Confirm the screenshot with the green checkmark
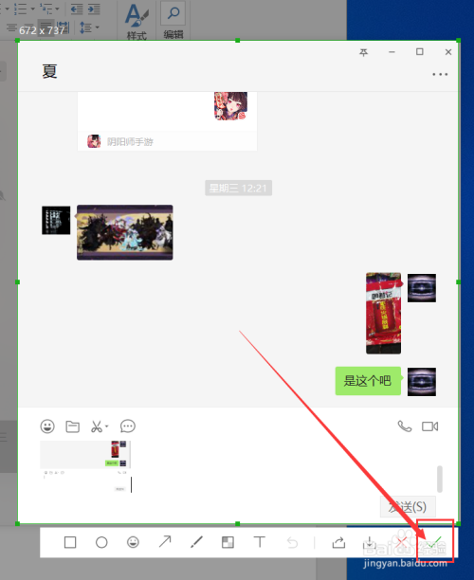 coord(433,542)
